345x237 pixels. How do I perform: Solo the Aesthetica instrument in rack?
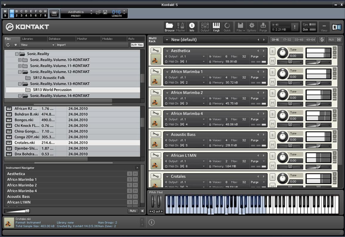pos(272,51)
